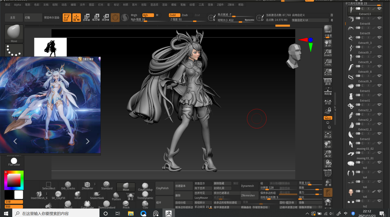This screenshot has width=390, height=217.
Task: Select the white color swatch
Action: pyautogui.click(x=19, y=195)
